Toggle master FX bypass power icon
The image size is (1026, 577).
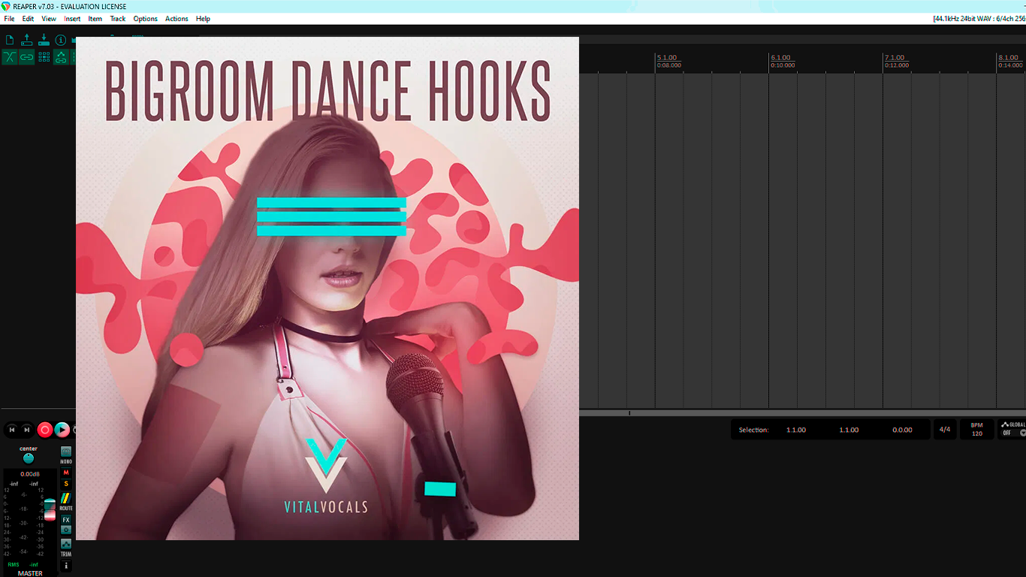tap(66, 530)
